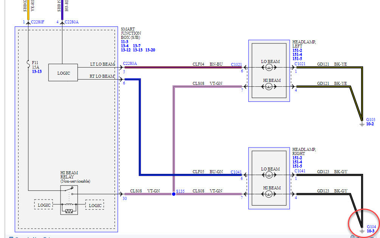This screenshot has height=238, width=380.
Task: Open 151-5 link under Headlamp, Right
Action: [x=297, y=166]
